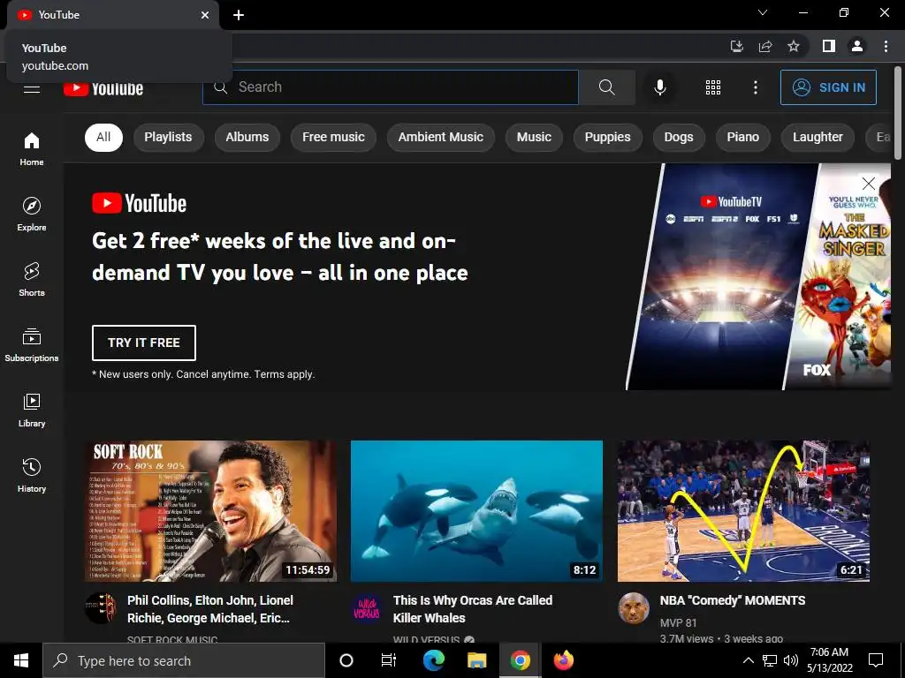
Task: Select the Free music filter chip
Action: tap(333, 137)
